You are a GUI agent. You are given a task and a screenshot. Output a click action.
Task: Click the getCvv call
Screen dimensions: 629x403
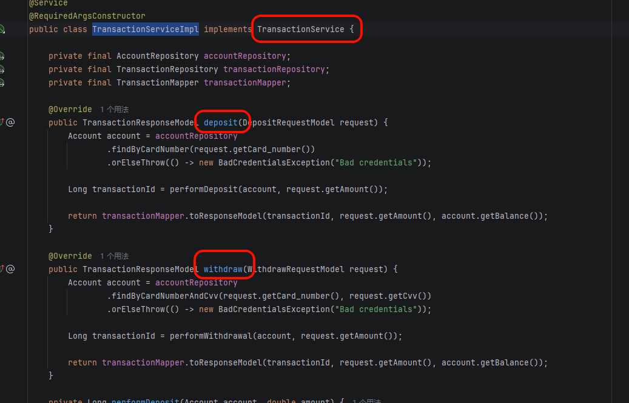click(x=403, y=296)
